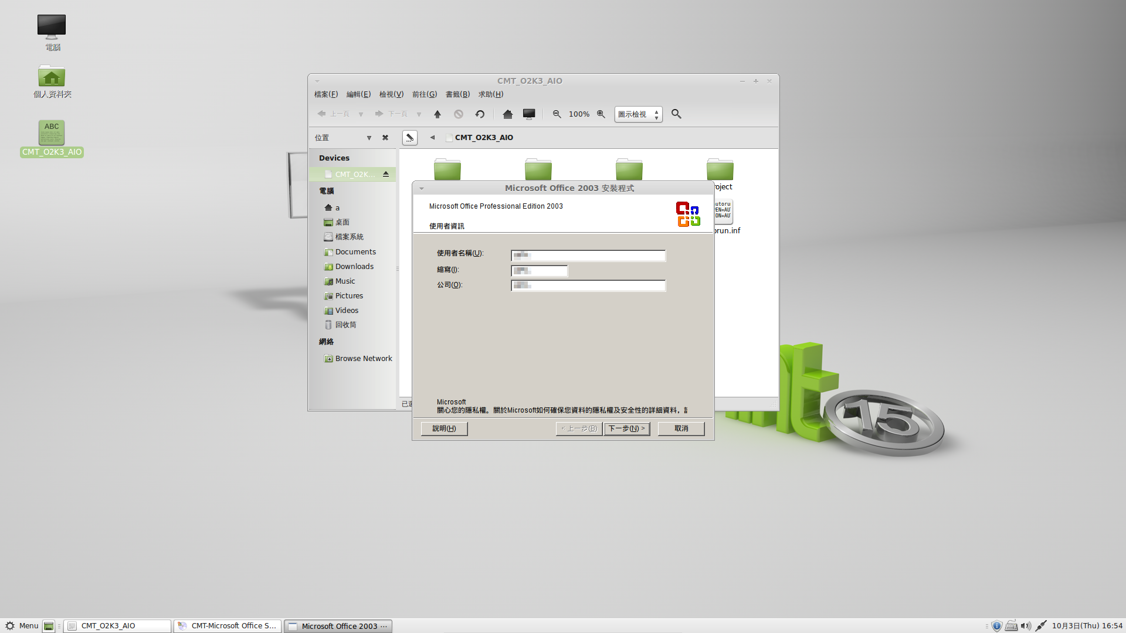1126x633 pixels.
Task: Open the Menu button in the taskbar
Action: 22,625
